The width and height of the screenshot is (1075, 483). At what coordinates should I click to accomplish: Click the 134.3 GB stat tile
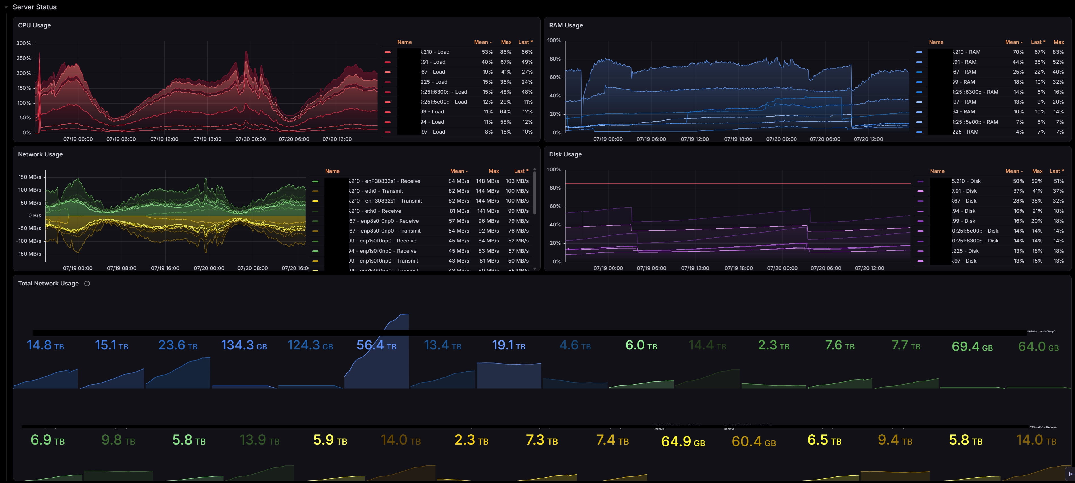pos(244,345)
